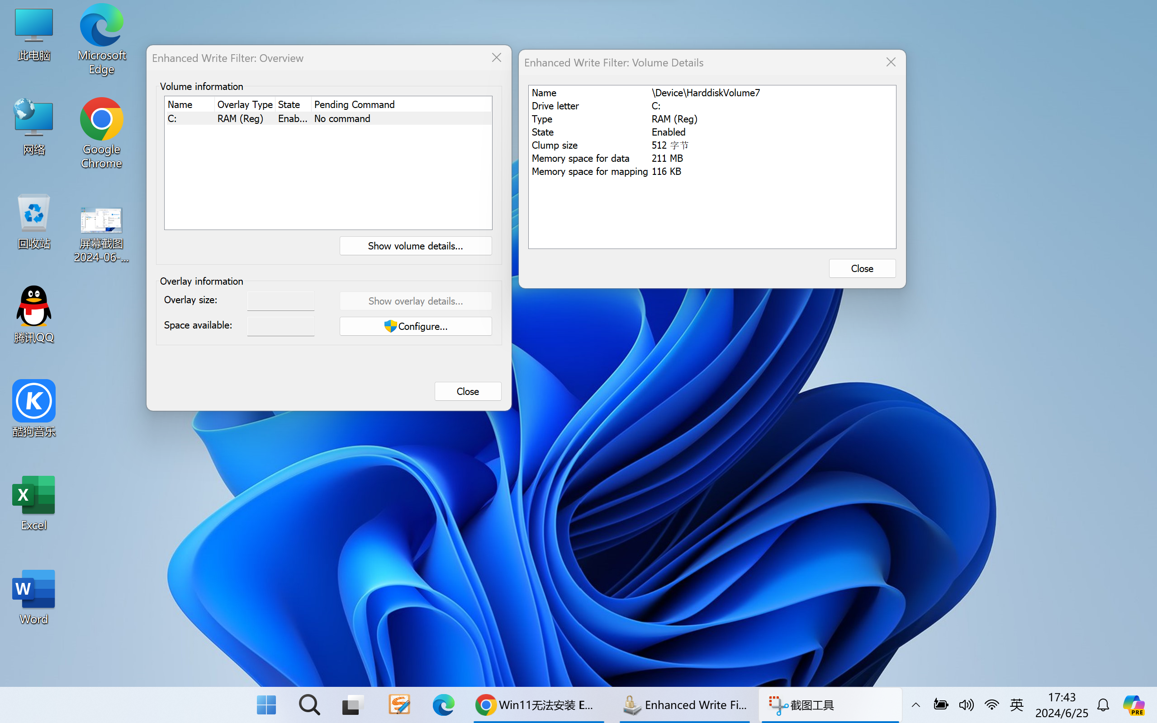
Task: Select the 酷狗音乐 desktop icon
Action: pyautogui.click(x=33, y=409)
